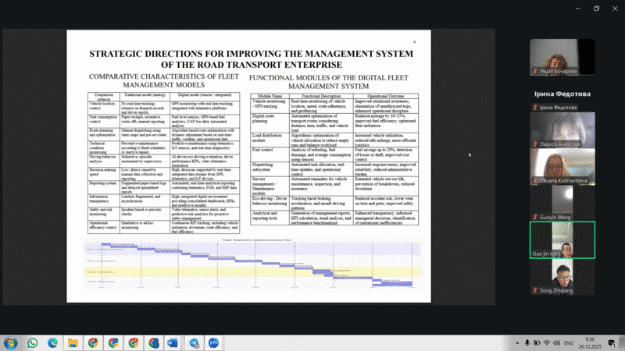Open the taskbar clock and date
625x351 pixels.
pos(591,342)
